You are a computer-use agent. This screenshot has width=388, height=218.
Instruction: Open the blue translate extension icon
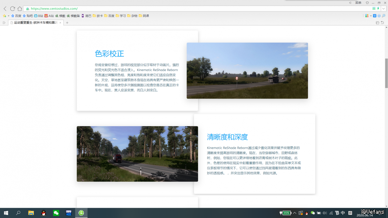[x=375, y=16]
